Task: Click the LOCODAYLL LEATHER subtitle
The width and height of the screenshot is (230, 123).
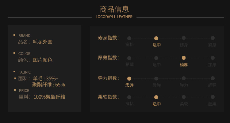Action: pos(114,17)
